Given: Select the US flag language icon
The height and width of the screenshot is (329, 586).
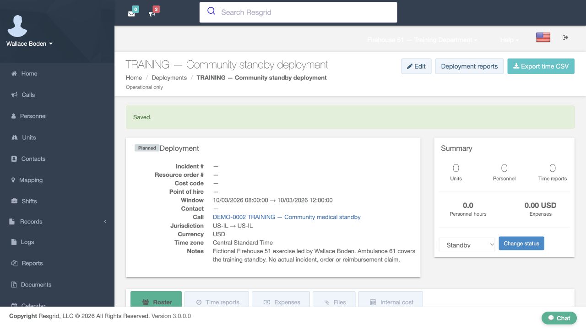Looking at the screenshot, I should 543,37.
